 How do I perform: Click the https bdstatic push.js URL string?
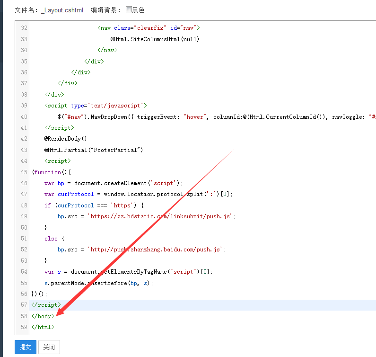pyautogui.click(x=161, y=216)
